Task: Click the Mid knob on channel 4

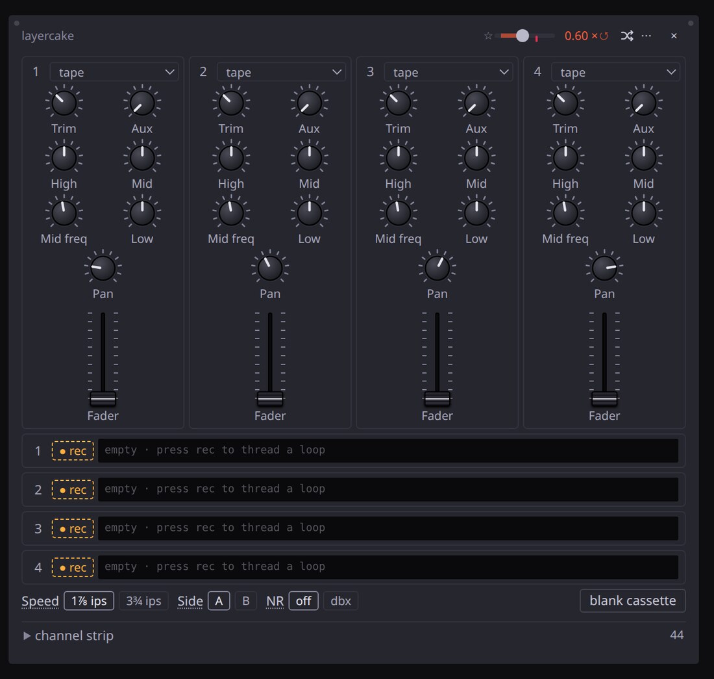Action: pos(643,158)
